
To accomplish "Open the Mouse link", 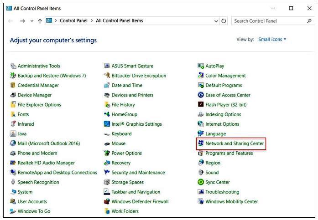I will coord(119,143).
